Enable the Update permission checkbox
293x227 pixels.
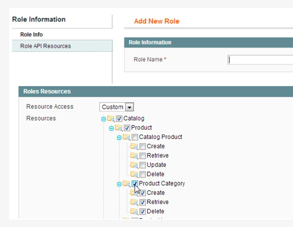142,165
